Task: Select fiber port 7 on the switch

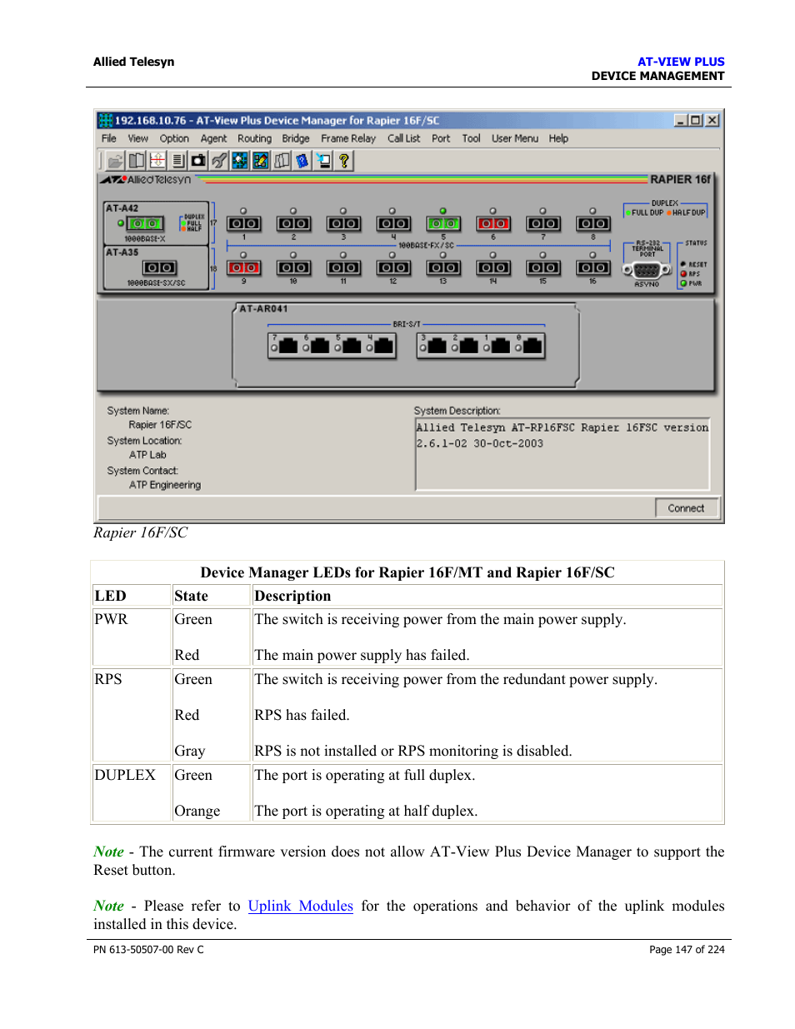Action: [x=543, y=223]
